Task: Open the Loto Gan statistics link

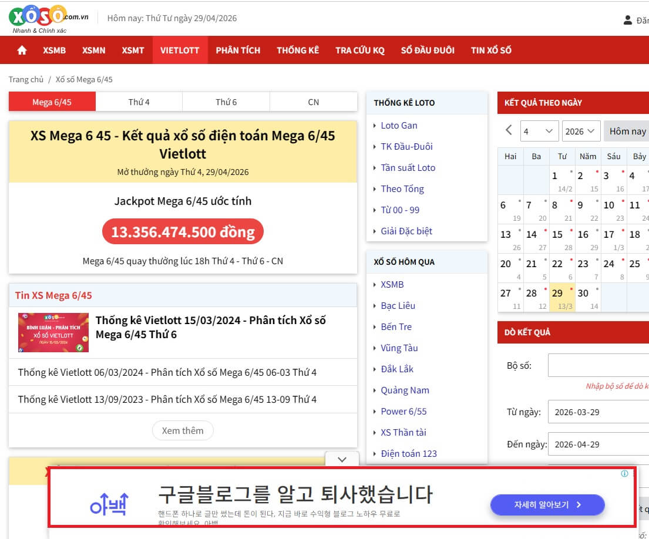Action: tap(399, 125)
